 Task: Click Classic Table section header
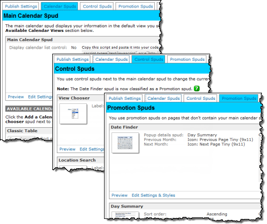tap(28, 131)
